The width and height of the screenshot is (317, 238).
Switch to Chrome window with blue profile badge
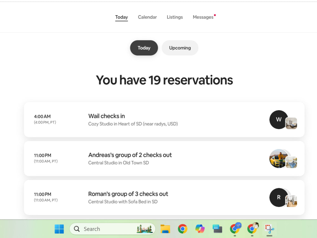point(235,228)
